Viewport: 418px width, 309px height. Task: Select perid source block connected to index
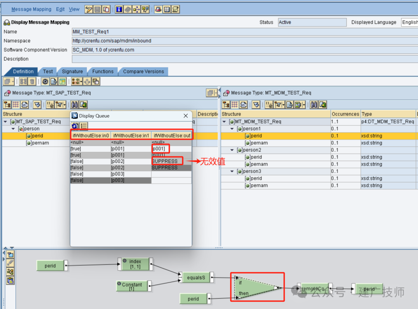pyautogui.click(x=50, y=266)
